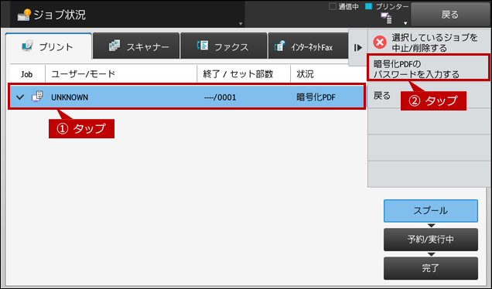Click the scanner icon on スキャナー tab
Viewport: 492px width, 289px height.
tap(114, 46)
